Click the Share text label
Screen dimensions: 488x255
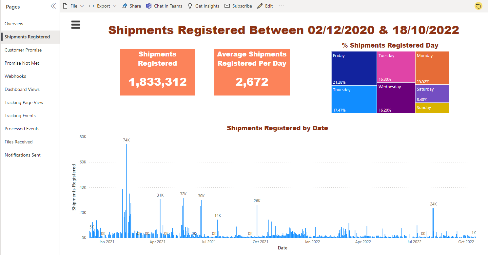click(135, 6)
